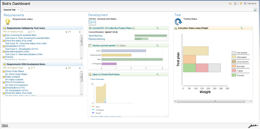Open the 40: Highly scalable work item

14,79
